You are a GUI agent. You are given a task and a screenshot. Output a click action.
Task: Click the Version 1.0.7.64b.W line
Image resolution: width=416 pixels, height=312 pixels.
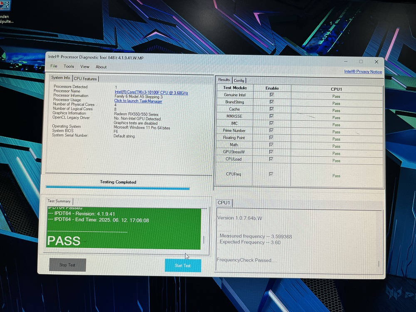(x=239, y=218)
